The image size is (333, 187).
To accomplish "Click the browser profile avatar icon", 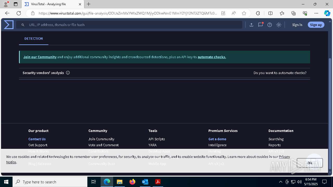I will click(5, 4).
